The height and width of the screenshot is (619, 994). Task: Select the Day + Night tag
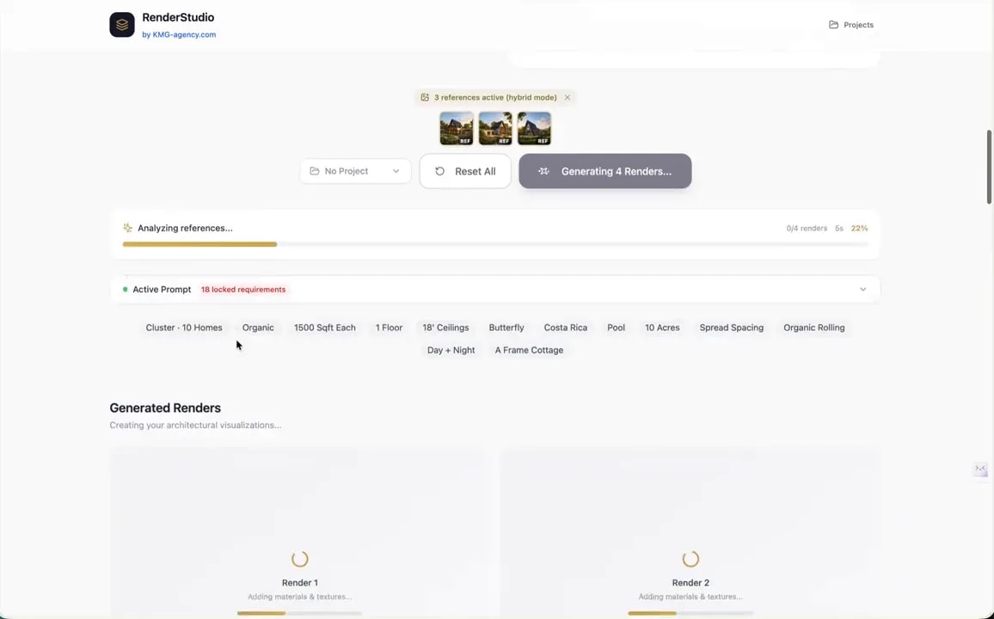point(451,350)
